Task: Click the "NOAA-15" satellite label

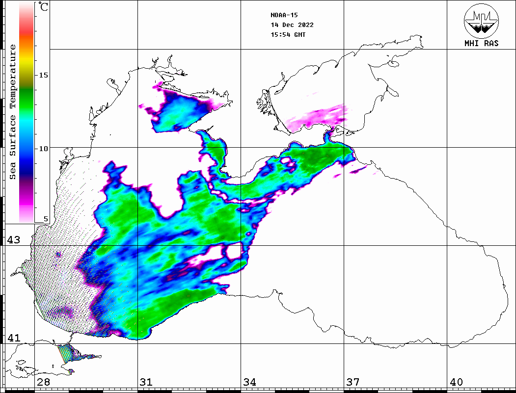Action: tap(284, 15)
